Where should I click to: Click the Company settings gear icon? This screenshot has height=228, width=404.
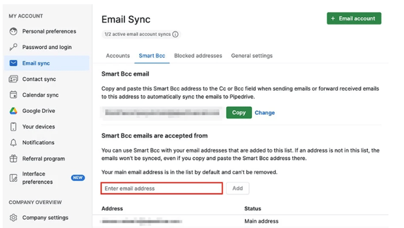coord(14,217)
